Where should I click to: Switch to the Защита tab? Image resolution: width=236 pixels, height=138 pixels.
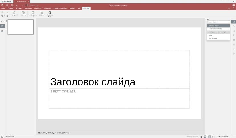click(x=72, y=9)
